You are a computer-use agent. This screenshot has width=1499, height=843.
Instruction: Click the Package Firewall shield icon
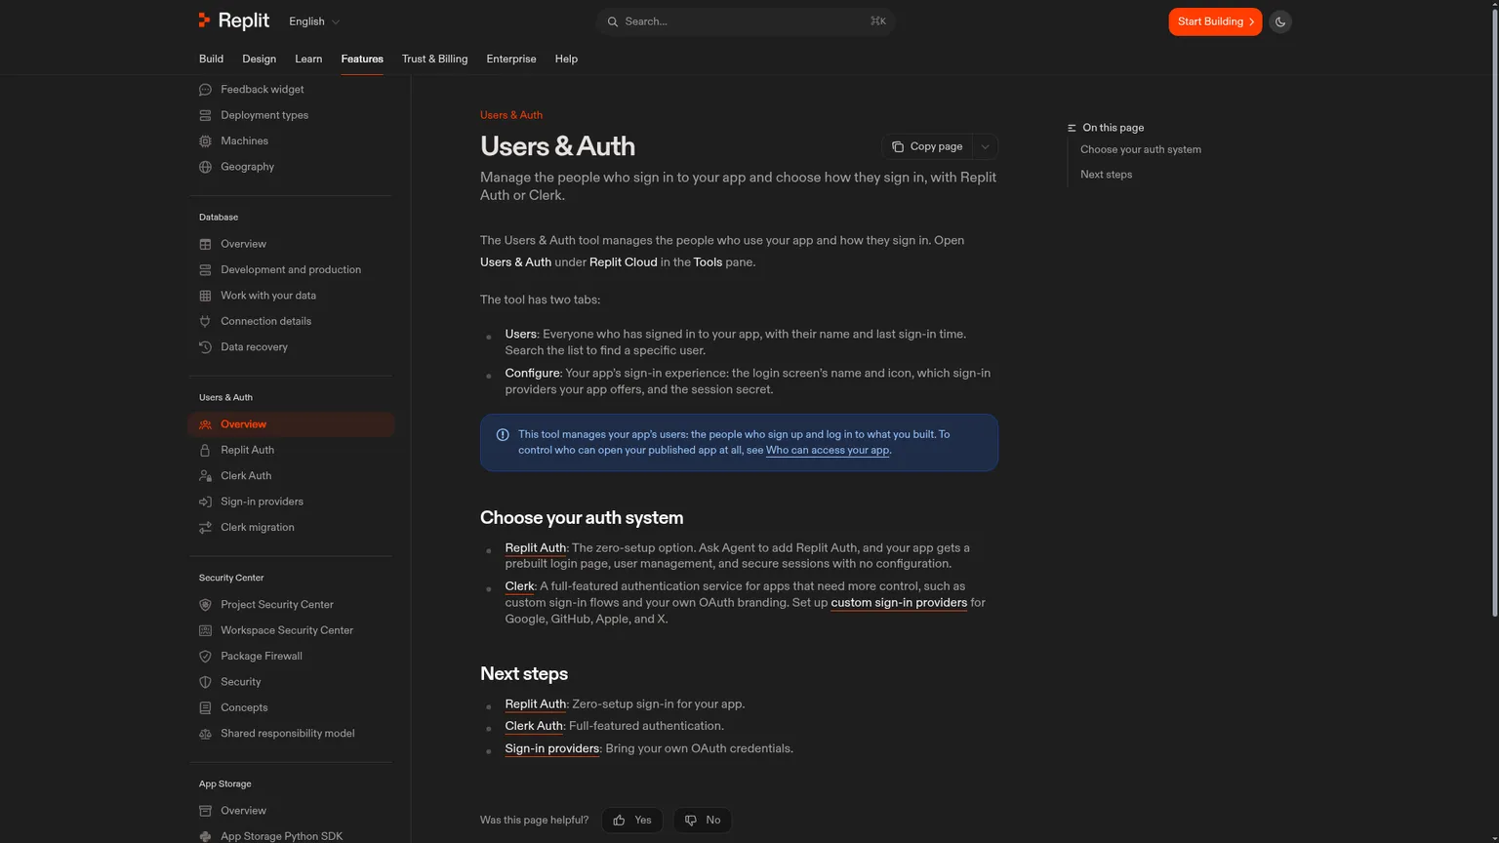pos(205,657)
